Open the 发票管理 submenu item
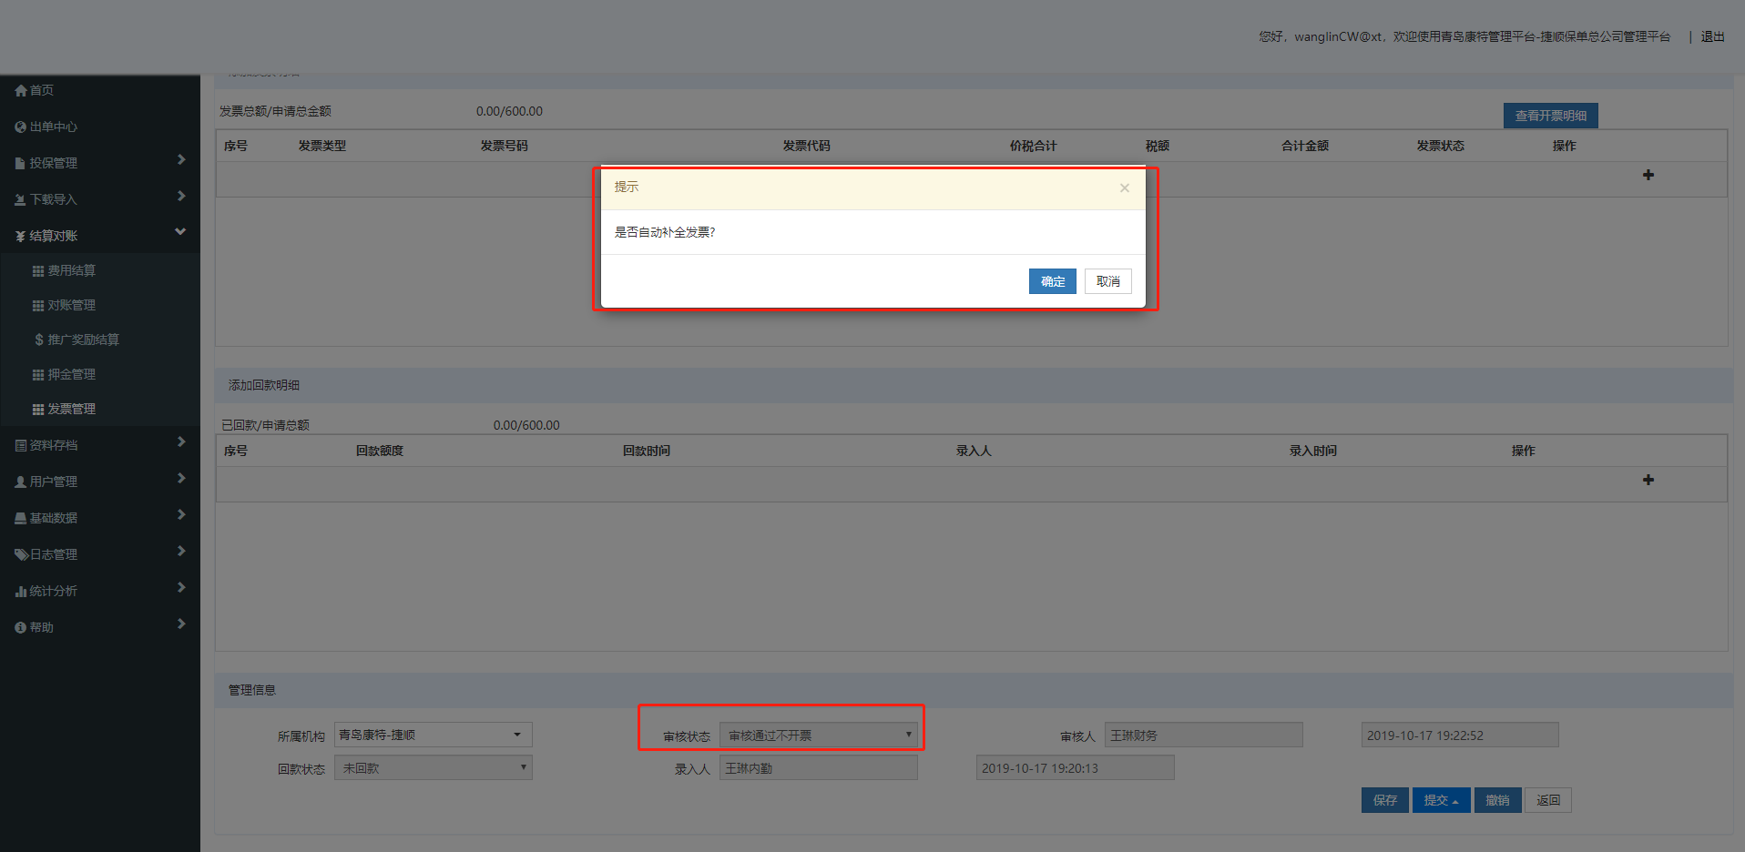The image size is (1745, 852). tap(72, 409)
